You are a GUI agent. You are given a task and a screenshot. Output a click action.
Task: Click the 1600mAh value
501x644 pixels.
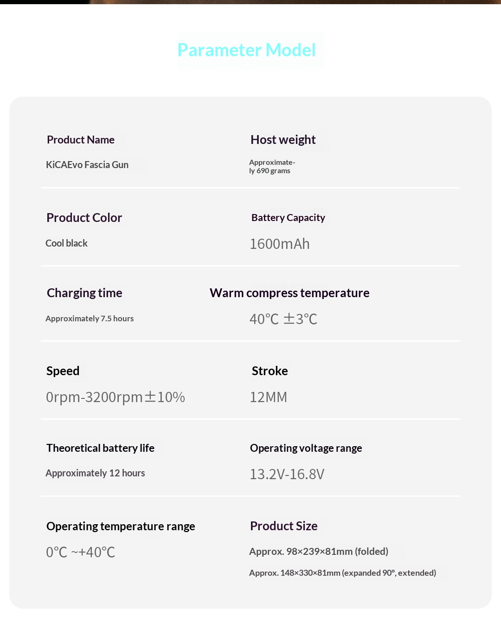click(x=279, y=244)
